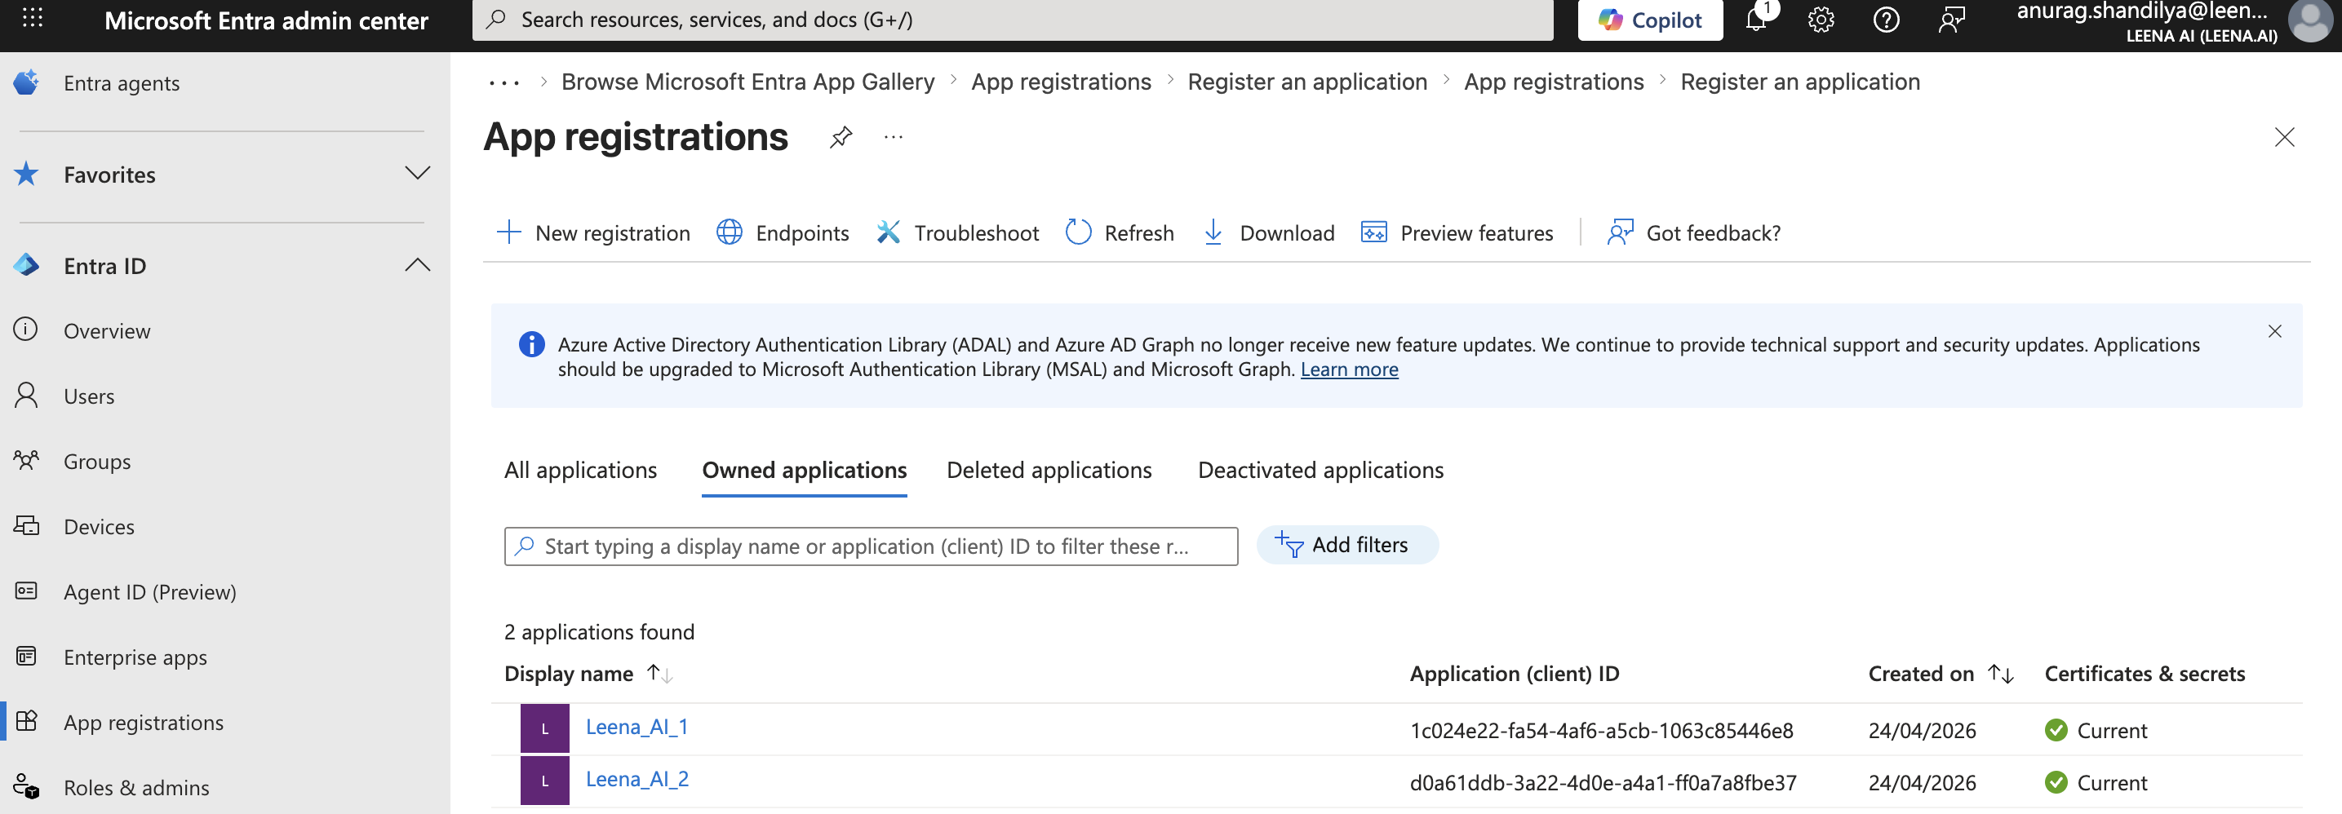
Task: Click the pin icon beside App registrations
Action: click(841, 137)
